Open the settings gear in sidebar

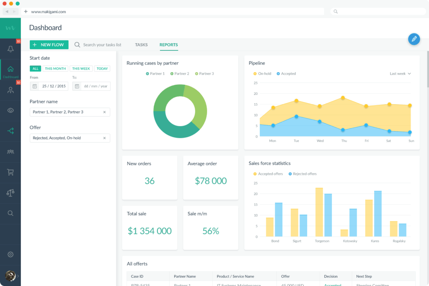(x=10, y=255)
